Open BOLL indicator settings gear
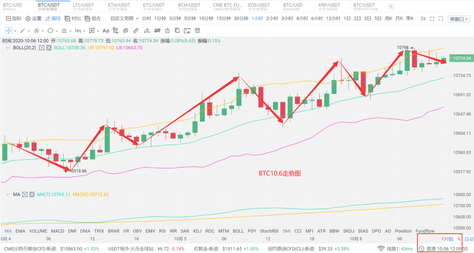Viewport: 474px width, 253px height. point(42,48)
